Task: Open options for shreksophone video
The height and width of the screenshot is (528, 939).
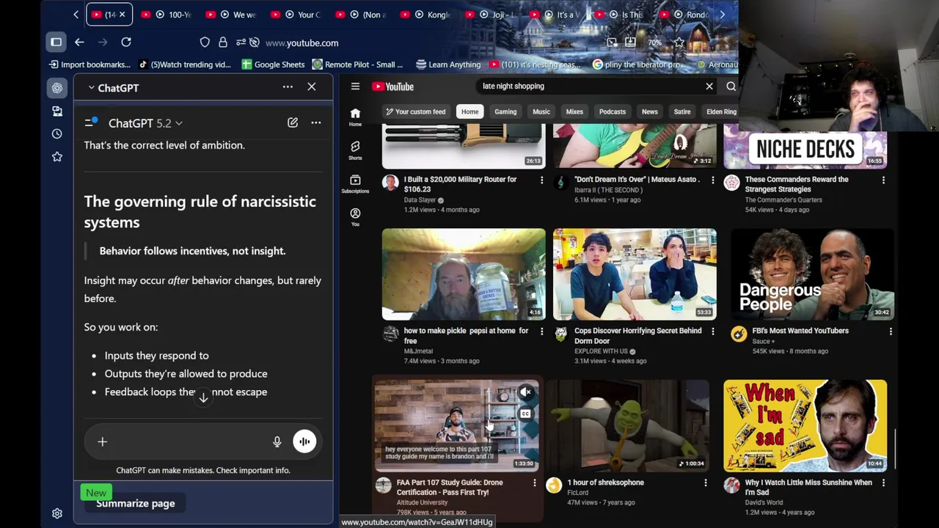Action: pyautogui.click(x=706, y=483)
